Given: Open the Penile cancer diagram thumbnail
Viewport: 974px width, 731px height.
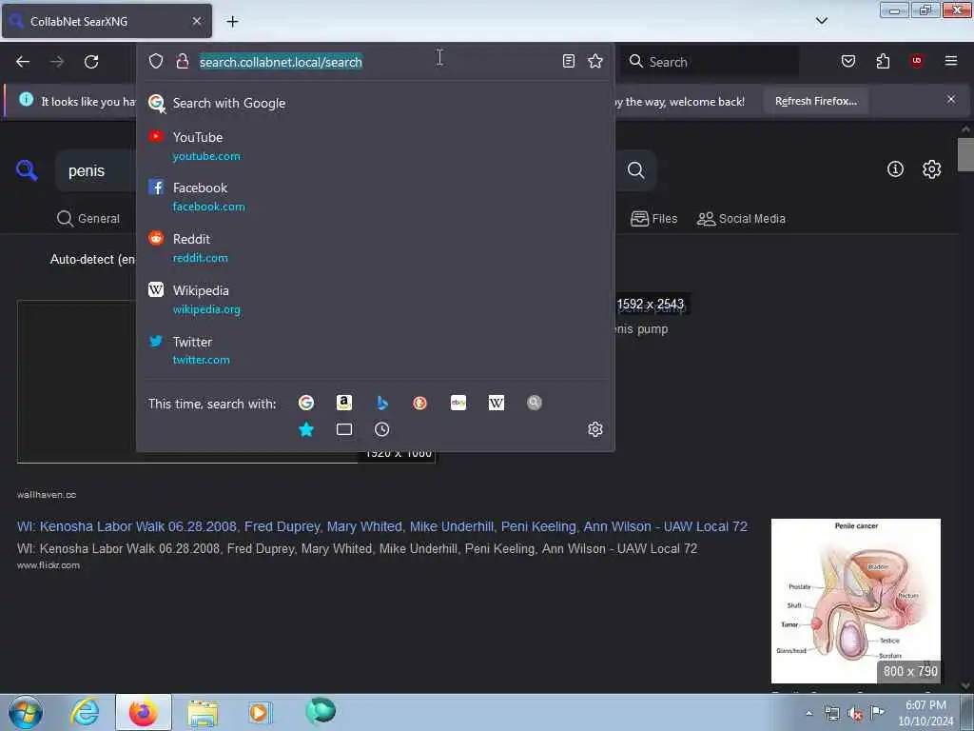Looking at the screenshot, I should coord(855,602).
